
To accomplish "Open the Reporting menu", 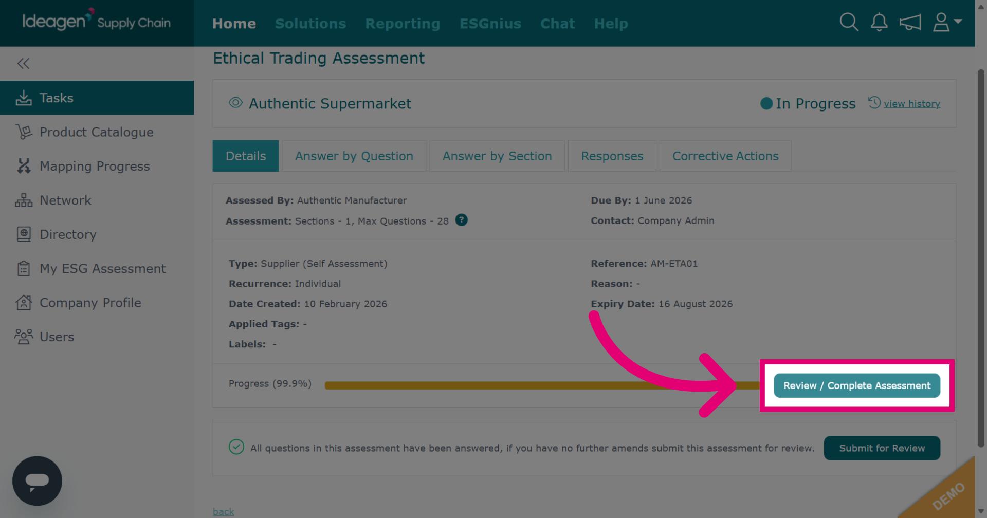I will tap(403, 24).
